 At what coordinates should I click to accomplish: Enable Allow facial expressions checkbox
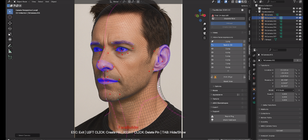pos(211,37)
